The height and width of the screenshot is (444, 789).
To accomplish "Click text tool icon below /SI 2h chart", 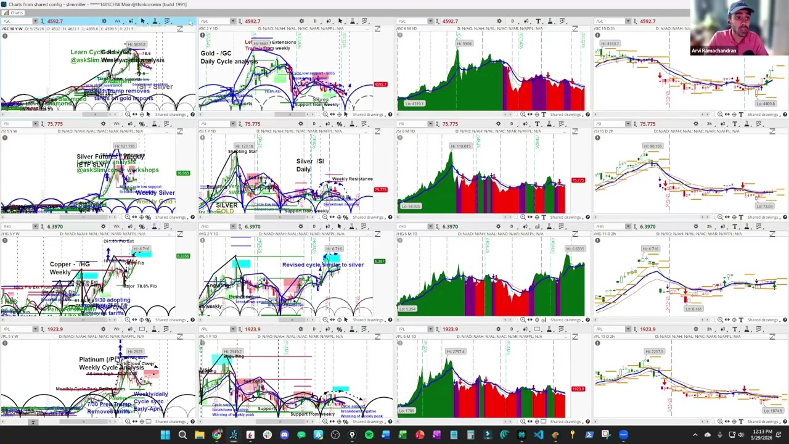I will (x=741, y=217).
